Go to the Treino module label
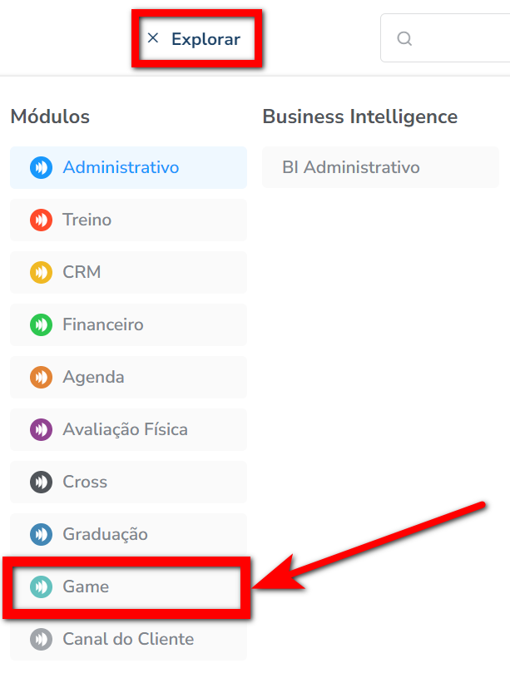 [87, 220]
